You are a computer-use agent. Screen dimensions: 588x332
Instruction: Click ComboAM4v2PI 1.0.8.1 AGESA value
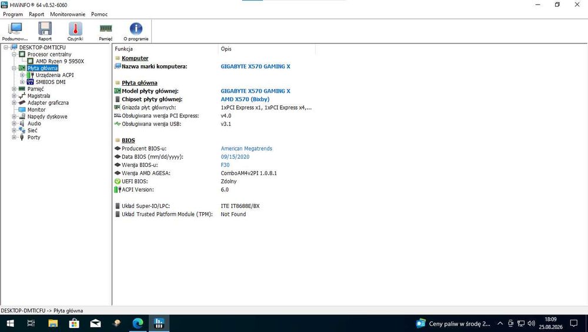(x=249, y=173)
